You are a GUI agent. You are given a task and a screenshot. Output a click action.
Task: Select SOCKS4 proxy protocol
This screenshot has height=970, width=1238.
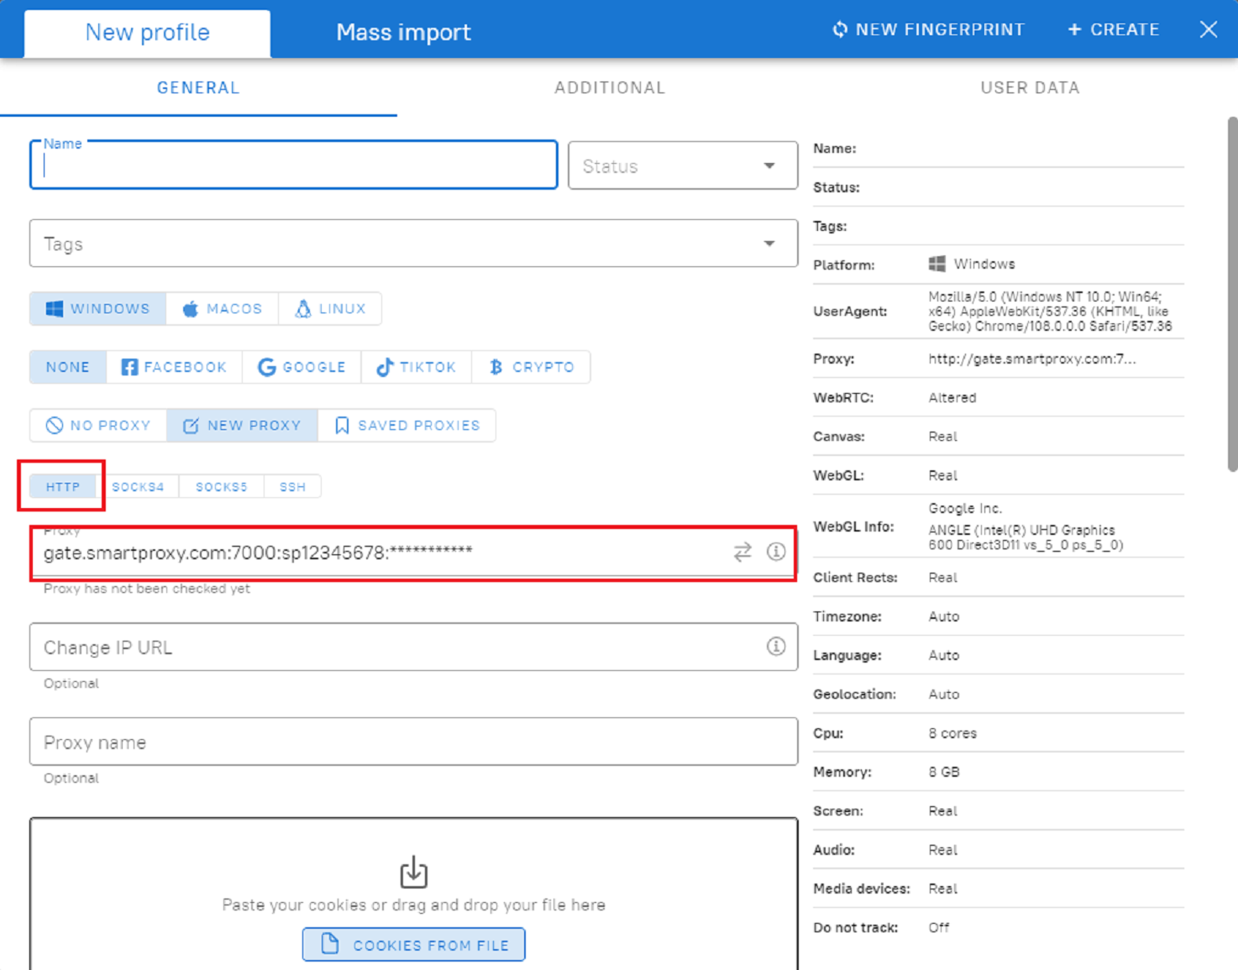138,486
